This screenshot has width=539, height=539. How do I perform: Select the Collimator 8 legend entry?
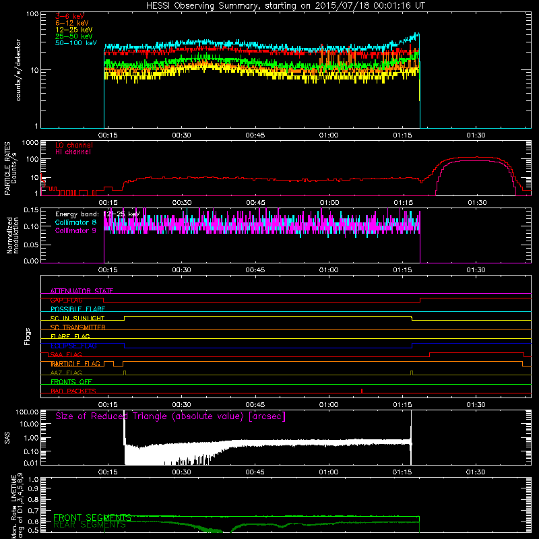point(75,222)
